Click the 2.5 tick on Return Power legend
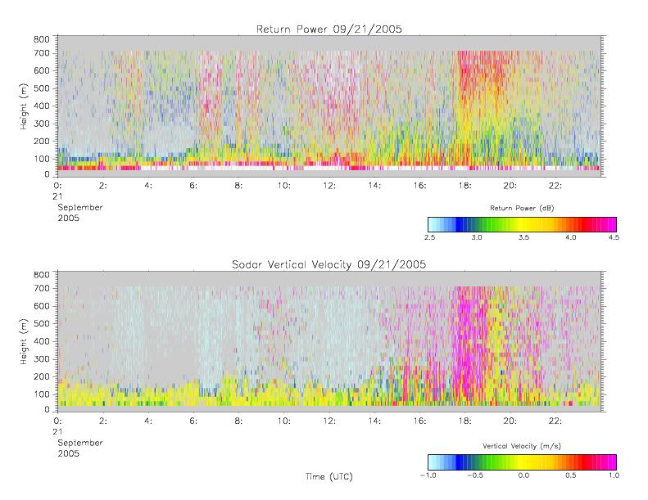 pyautogui.click(x=429, y=237)
